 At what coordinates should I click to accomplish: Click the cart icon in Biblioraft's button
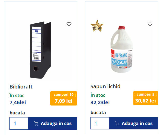tap(36, 124)
